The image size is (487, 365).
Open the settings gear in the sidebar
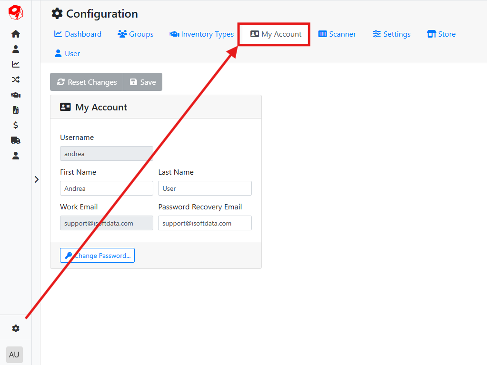pos(16,328)
